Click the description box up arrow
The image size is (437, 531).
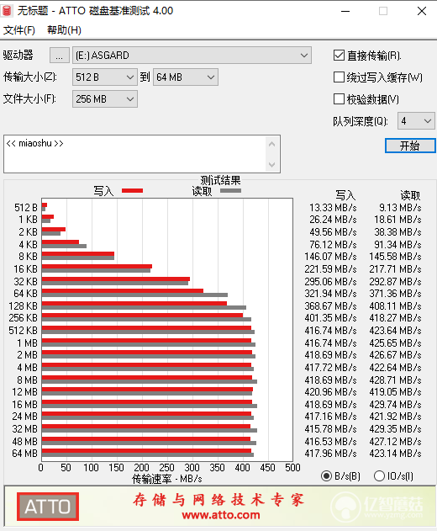click(x=271, y=144)
